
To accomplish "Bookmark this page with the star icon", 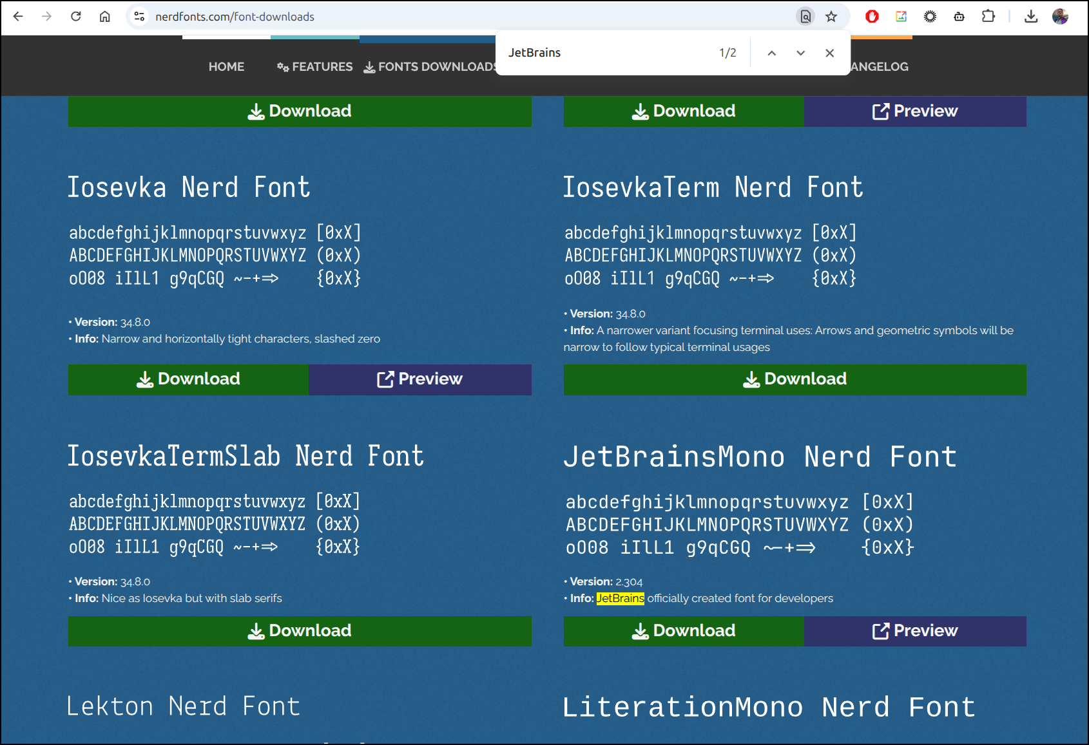I will pos(831,17).
